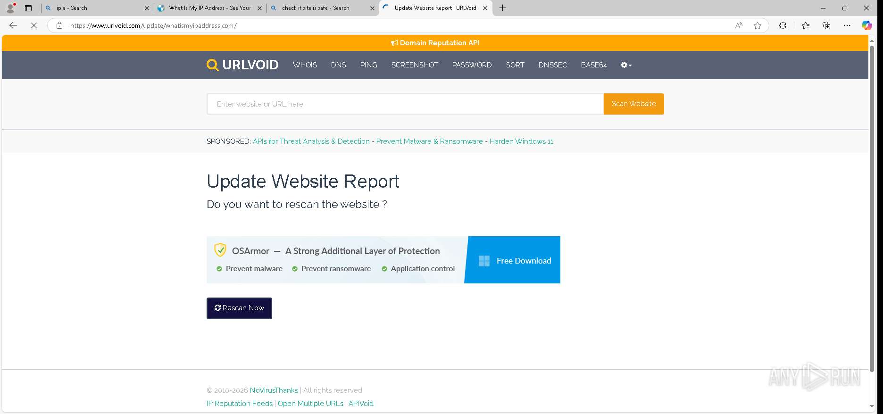Click the browser address bar URL
The height and width of the screenshot is (414, 883).
point(153,25)
